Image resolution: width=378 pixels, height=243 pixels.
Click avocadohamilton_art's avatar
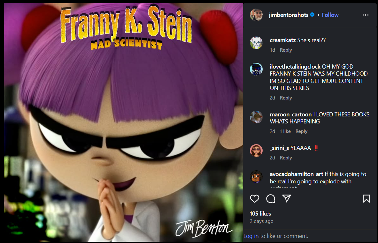click(x=256, y=177)
